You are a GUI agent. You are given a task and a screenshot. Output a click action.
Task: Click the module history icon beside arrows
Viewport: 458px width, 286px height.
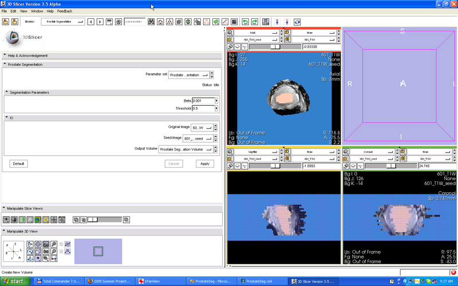[x=109, y=22]
